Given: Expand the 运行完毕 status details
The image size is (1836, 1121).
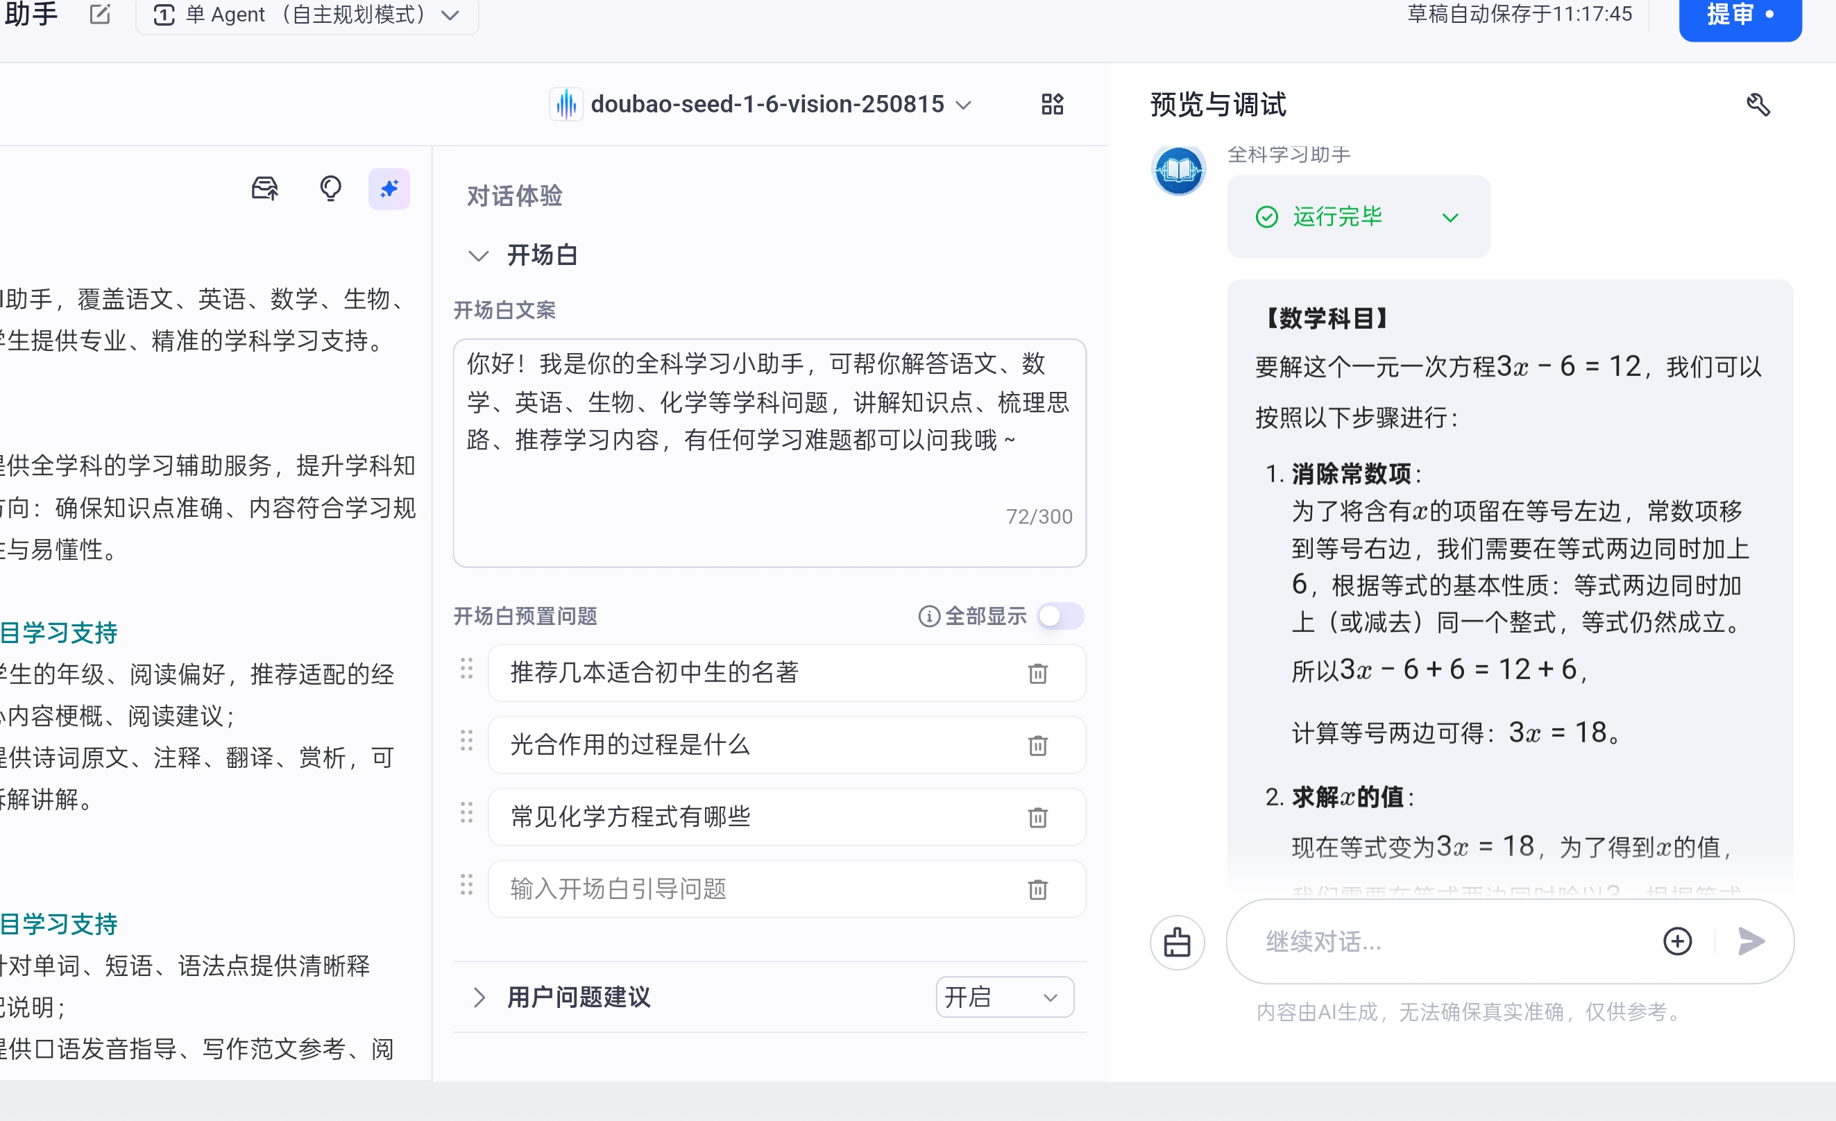Looking at the screenshot, I should (1450, 218).
